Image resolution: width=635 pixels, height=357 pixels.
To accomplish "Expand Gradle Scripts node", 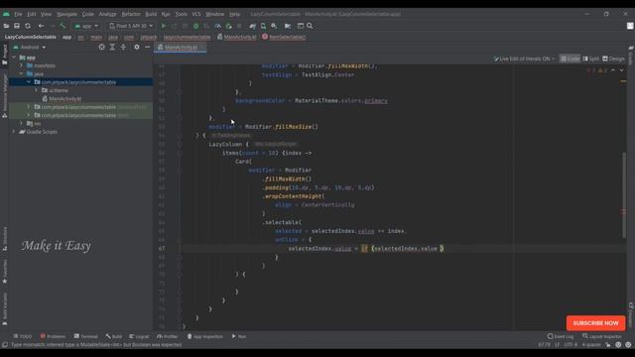I will coord(14,132).
